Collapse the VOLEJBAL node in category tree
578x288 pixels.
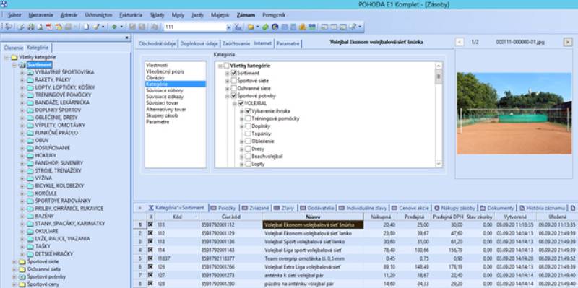(x=235, y=103)
